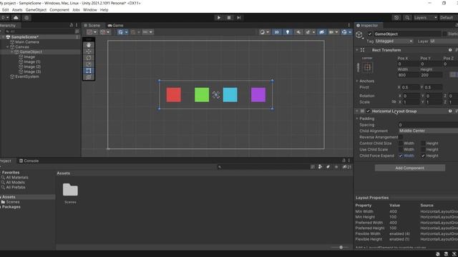Click the Add Component button
458x257 pixels.
[x=410, y=168]
